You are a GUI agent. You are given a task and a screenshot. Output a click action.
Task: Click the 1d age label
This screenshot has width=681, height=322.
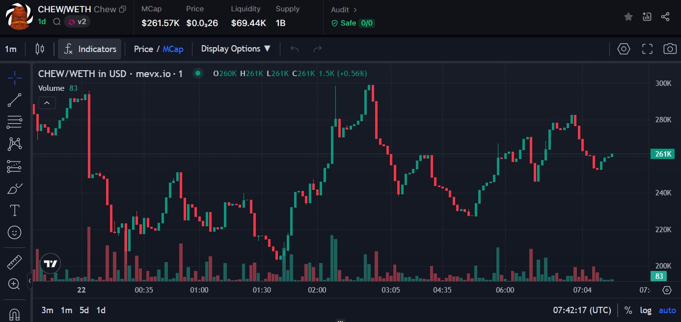coord(42,22)
